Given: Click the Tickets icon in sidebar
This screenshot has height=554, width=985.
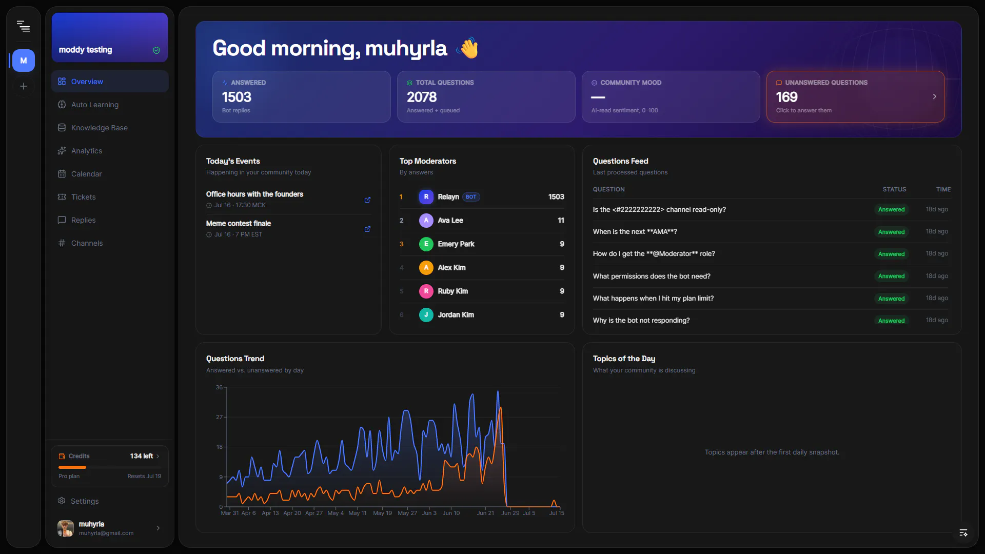Looking at the screenshot, I should point(62,197).
